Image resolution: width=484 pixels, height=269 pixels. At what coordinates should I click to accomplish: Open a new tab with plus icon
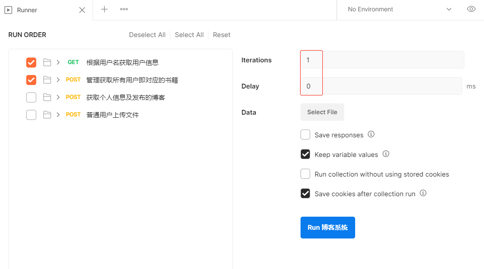tap(104, 9)
